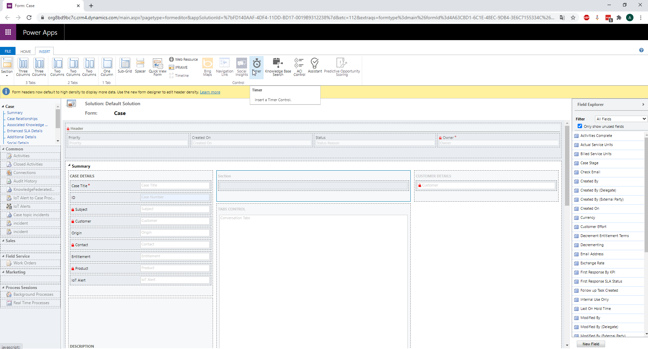The width and height of the screenshot is (648, 349).
Task: Select Additional Details in Case tree
Action: click(x=22, y=137)
